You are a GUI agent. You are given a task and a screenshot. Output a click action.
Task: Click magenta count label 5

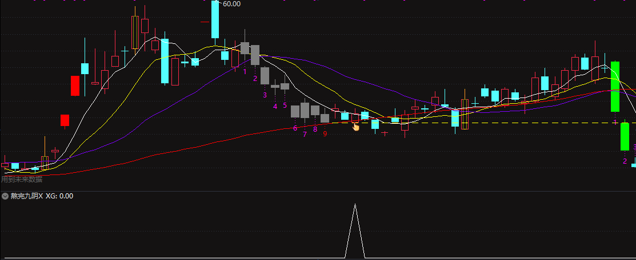tap(285, 105)
